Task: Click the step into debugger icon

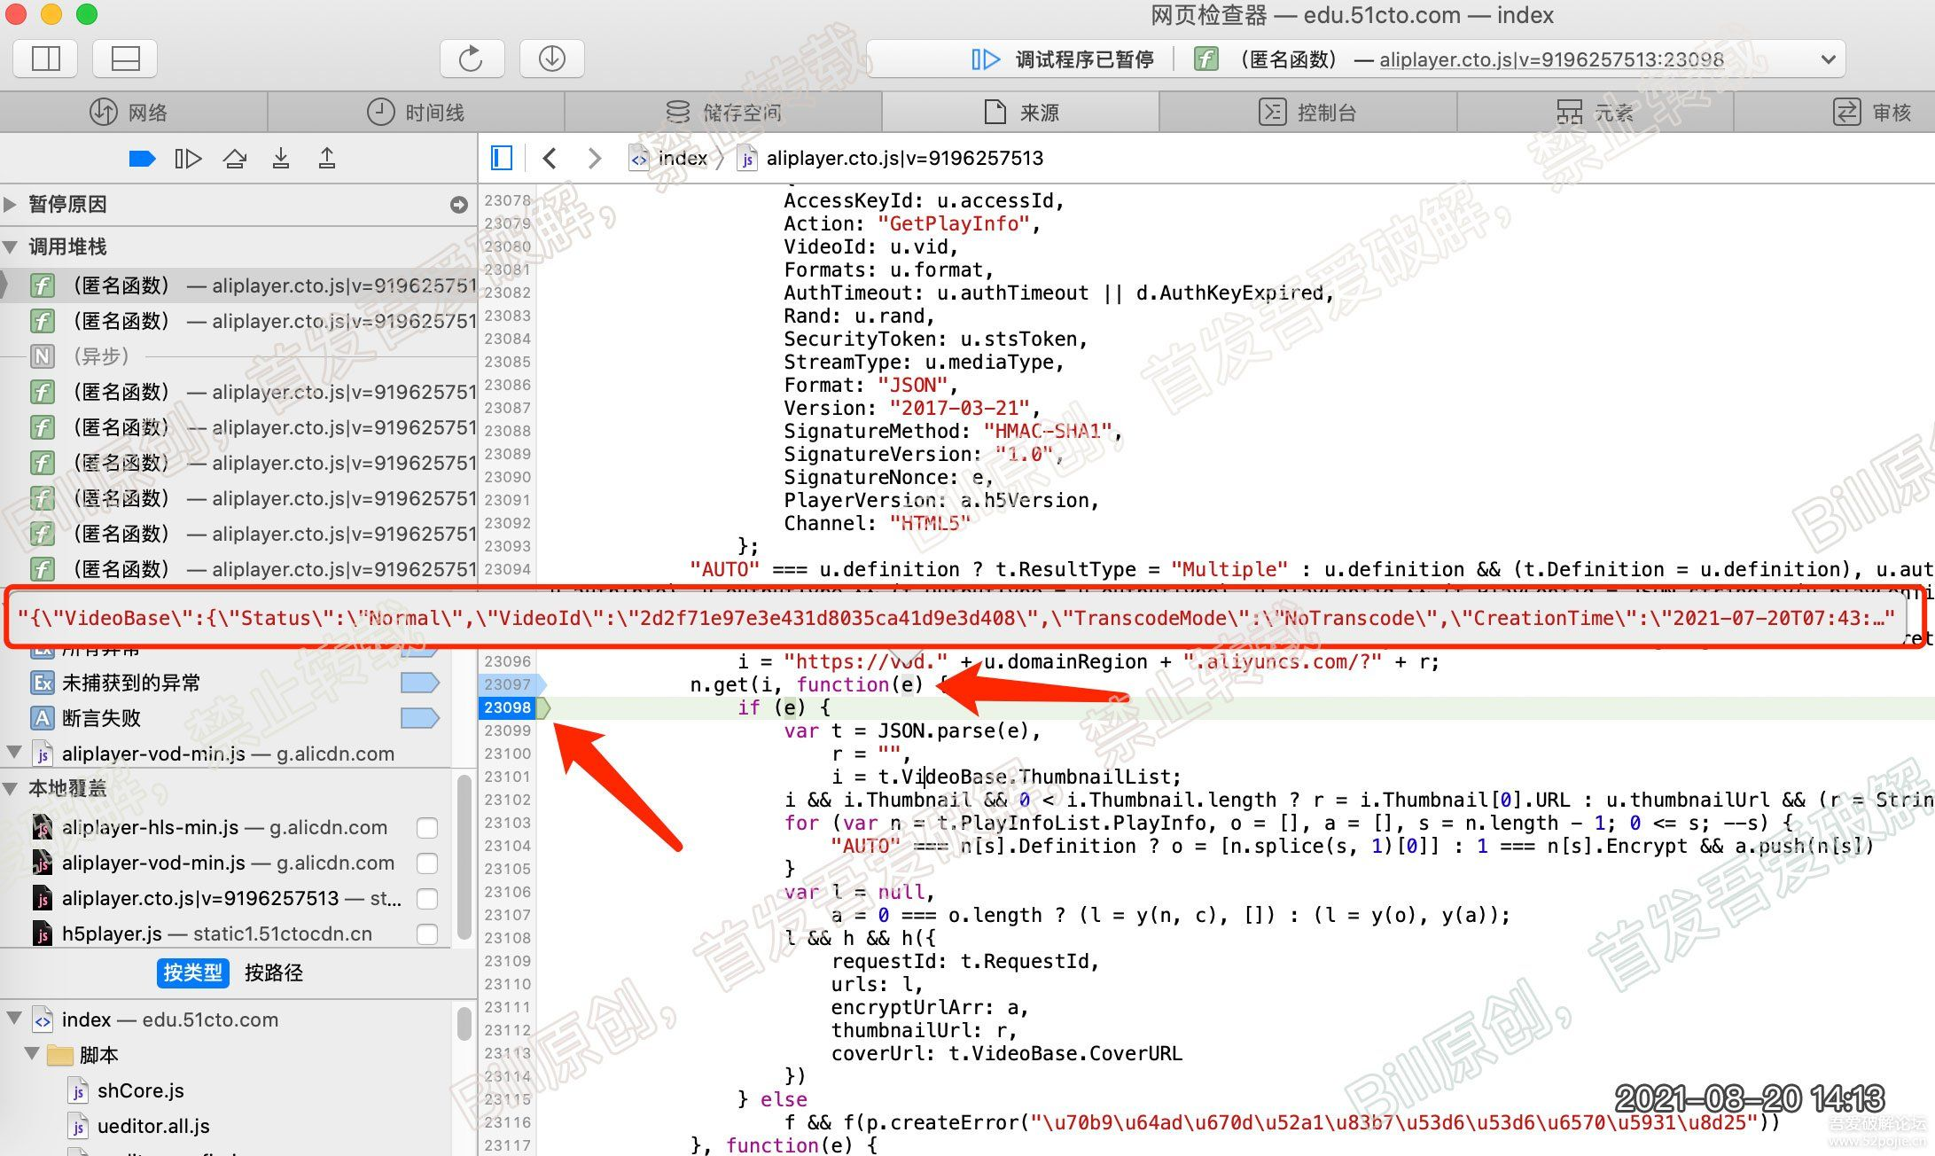Action: (x=281, y=159)
